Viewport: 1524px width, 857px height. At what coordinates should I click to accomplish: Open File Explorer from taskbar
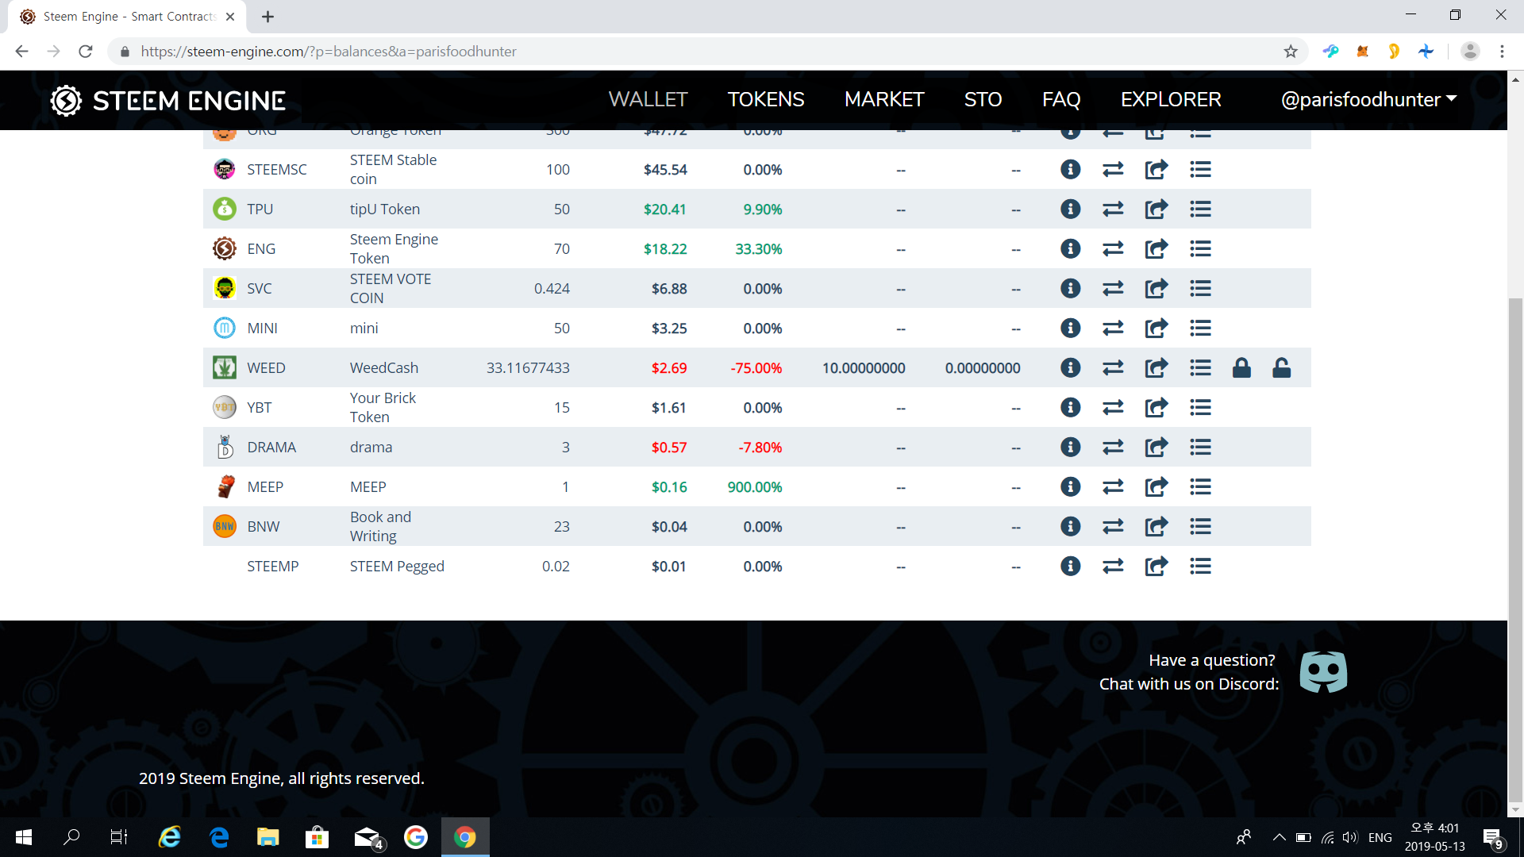coord(267,837)
